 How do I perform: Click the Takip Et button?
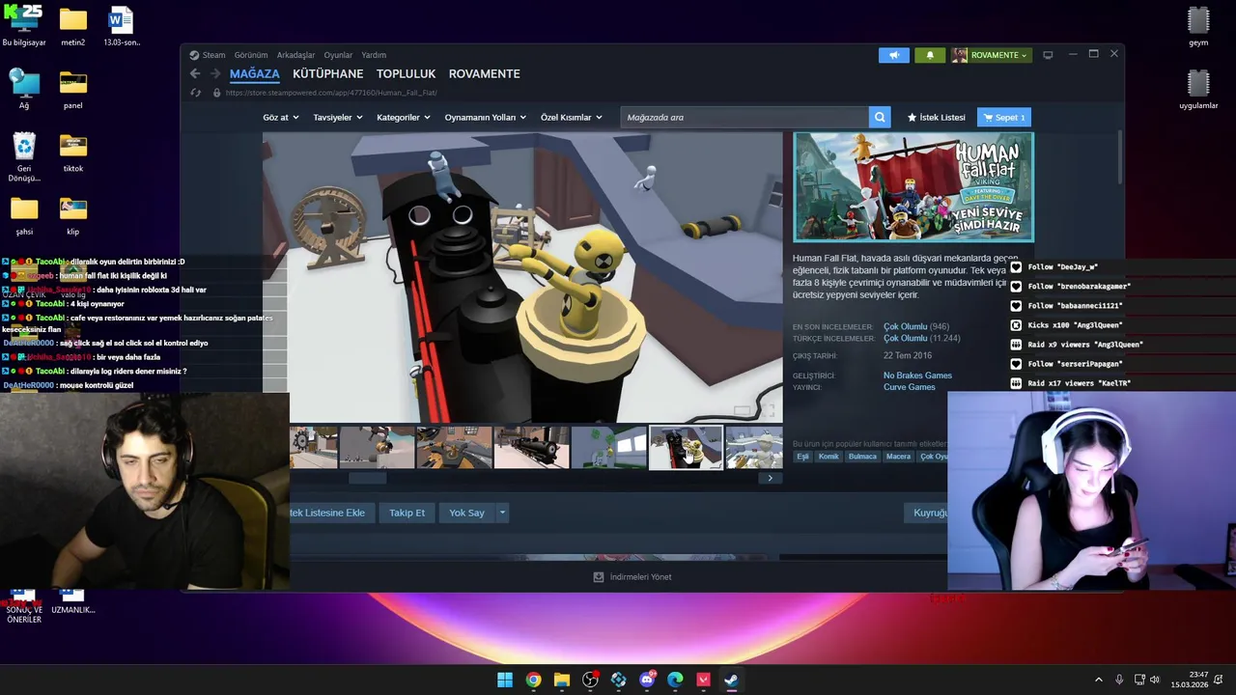point(407,513)
